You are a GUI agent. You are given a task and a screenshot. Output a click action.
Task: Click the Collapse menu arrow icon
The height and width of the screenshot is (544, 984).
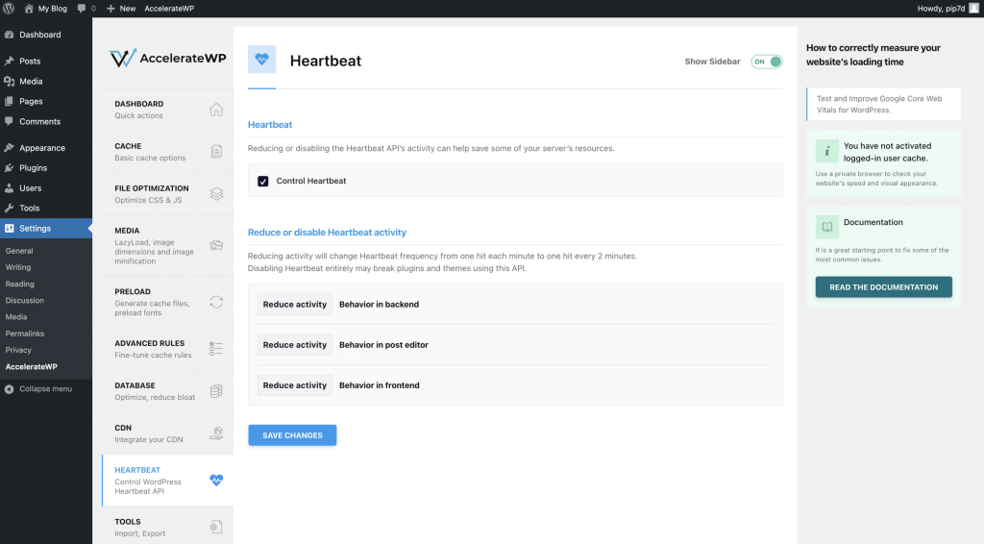10,389
